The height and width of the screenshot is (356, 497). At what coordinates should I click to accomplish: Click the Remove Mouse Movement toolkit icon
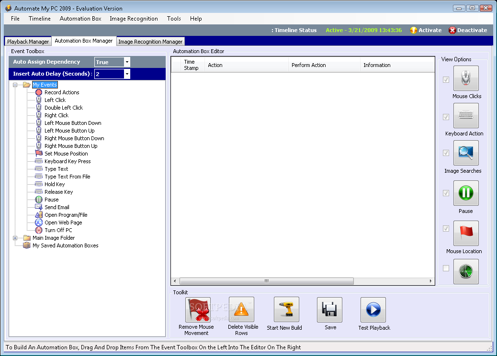click(x=198, y=310)
